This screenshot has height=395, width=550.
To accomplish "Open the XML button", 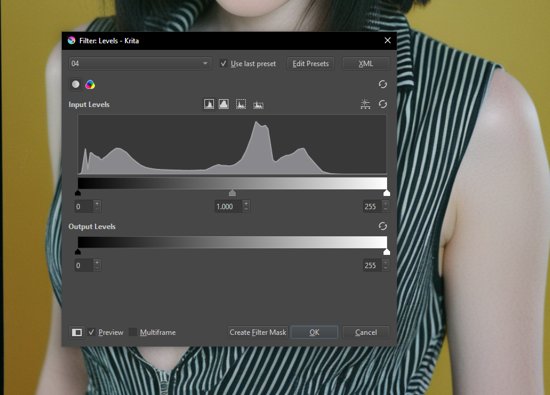I will coord(366,64).
